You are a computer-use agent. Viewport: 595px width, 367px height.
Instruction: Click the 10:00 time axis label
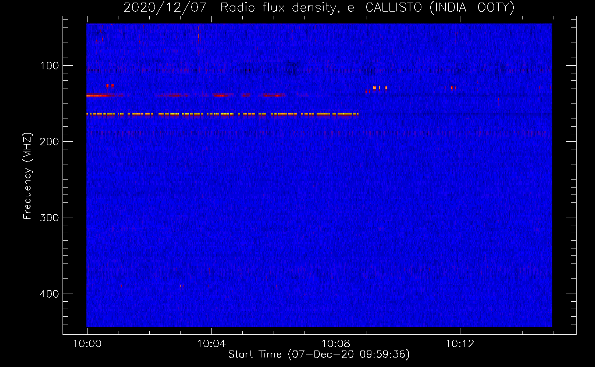pyautogui.click(x=87, y=344)
